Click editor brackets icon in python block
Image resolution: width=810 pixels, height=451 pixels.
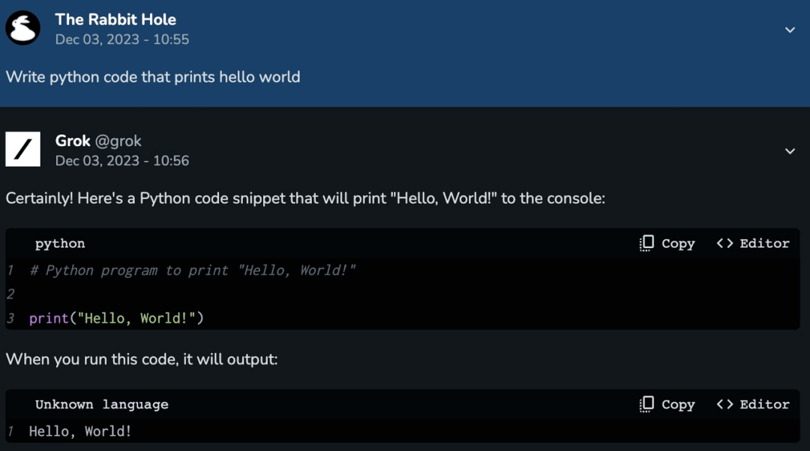pyautogui.click(x=724, y=243)
